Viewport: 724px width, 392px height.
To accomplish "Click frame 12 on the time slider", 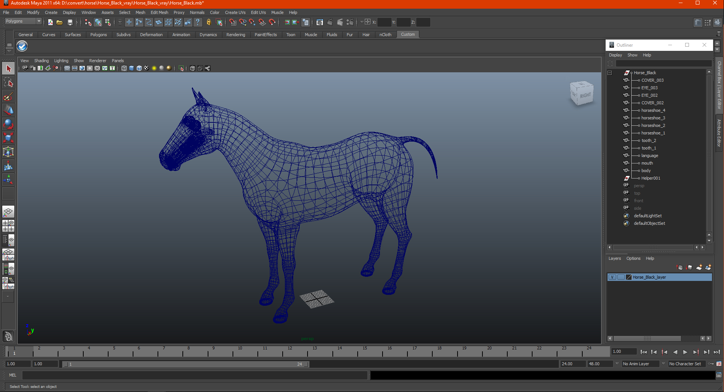I will [x=289, y=352].
